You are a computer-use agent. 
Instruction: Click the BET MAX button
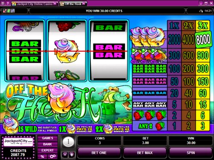pos(145,153)
